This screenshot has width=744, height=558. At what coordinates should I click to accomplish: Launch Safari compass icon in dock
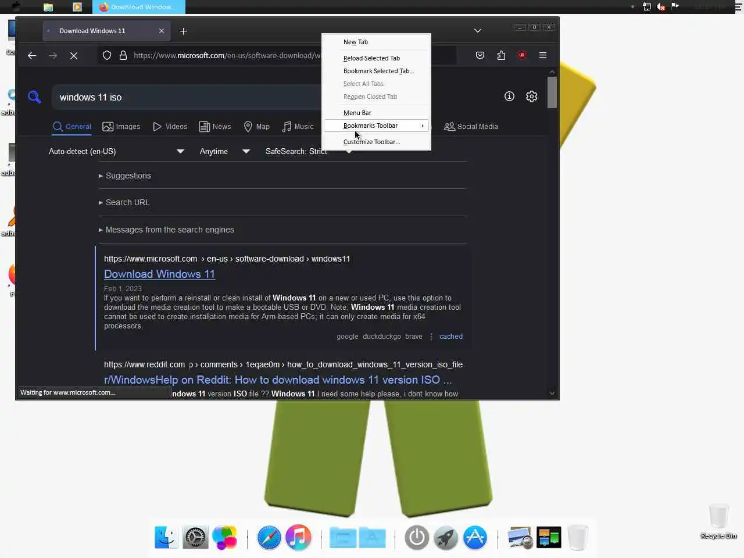[269, 537]
